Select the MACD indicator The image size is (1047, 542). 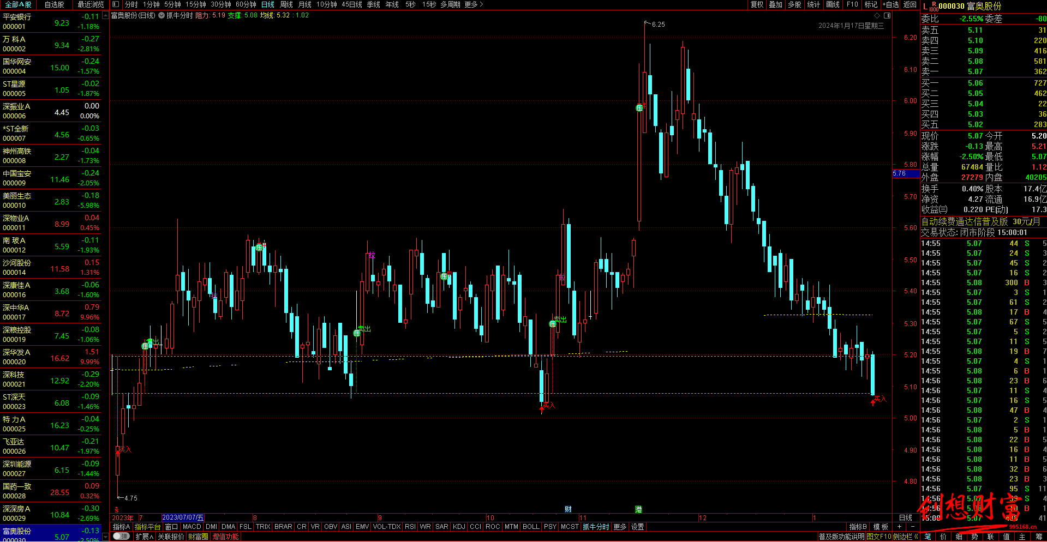192,527
